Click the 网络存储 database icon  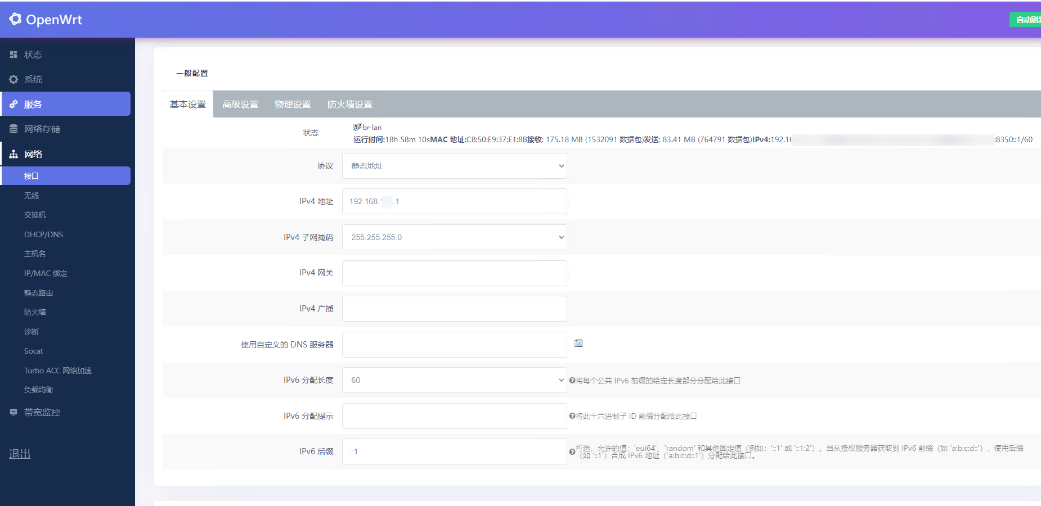click(x=14, y=129)
